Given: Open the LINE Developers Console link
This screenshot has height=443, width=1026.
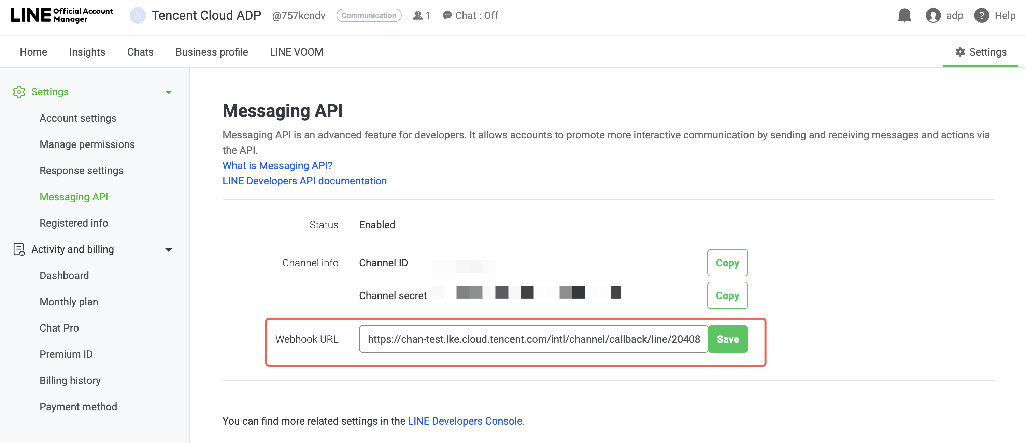Looking at the screenshot, I should pos(465,421).
